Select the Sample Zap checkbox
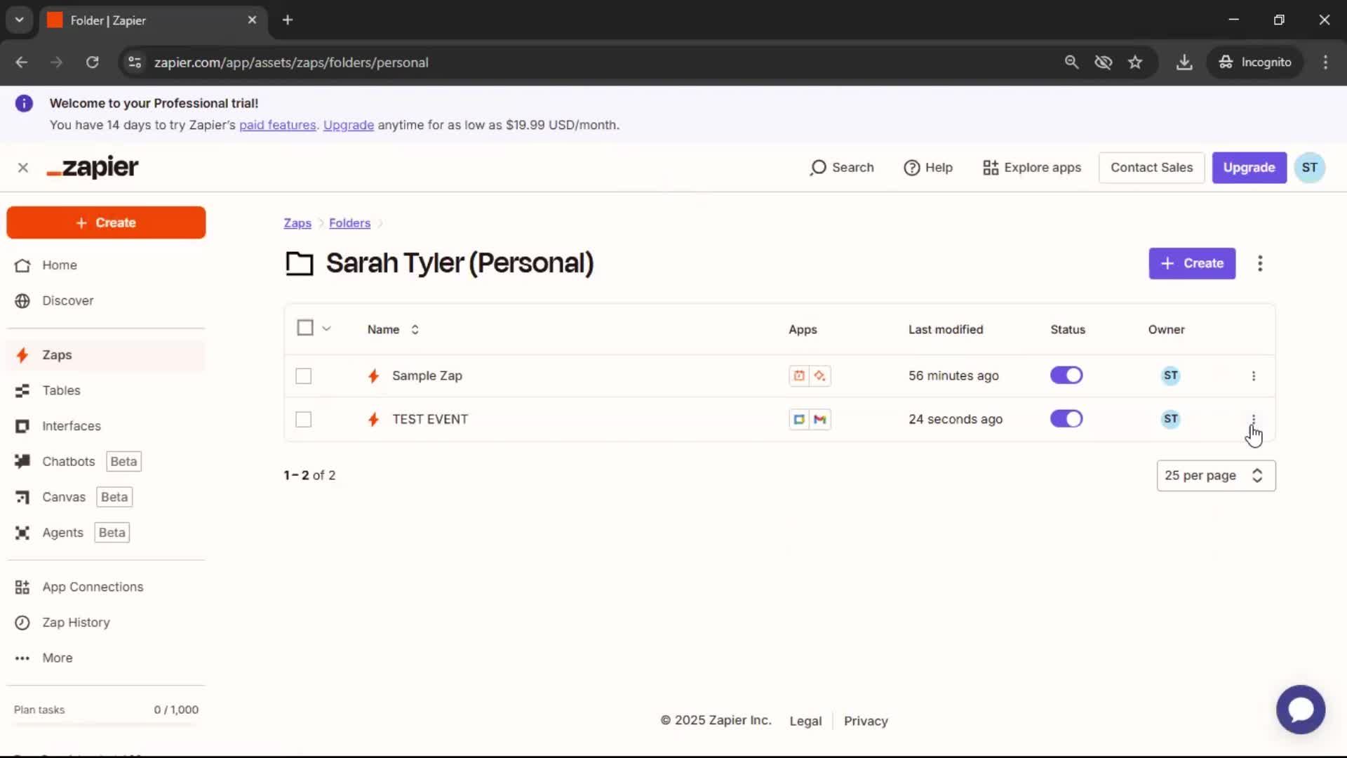The width and height of the screenshot is (1347, 758). pyautogui.click(x=304, y=376)
